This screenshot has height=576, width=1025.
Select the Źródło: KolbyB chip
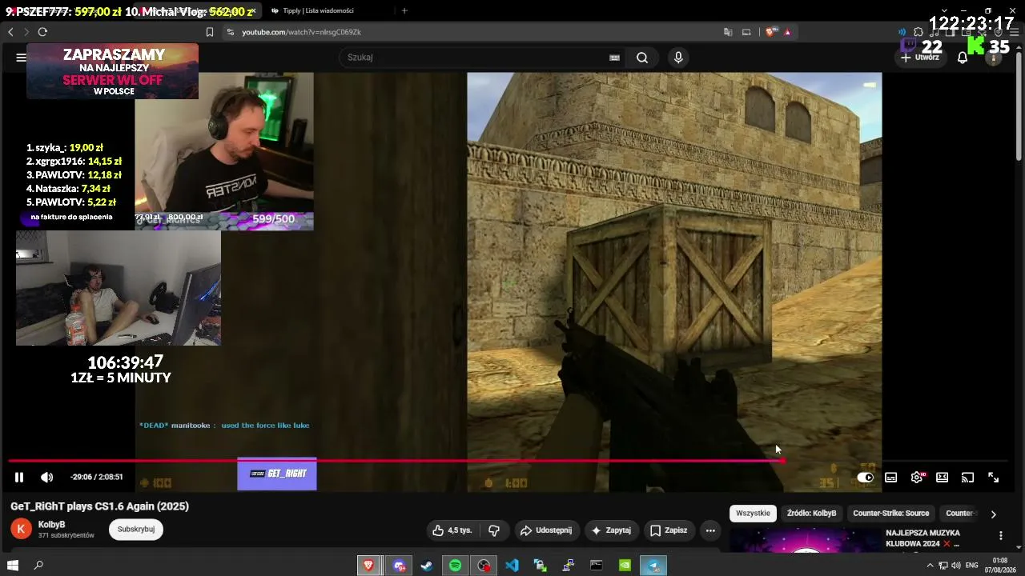coord(811,514)
